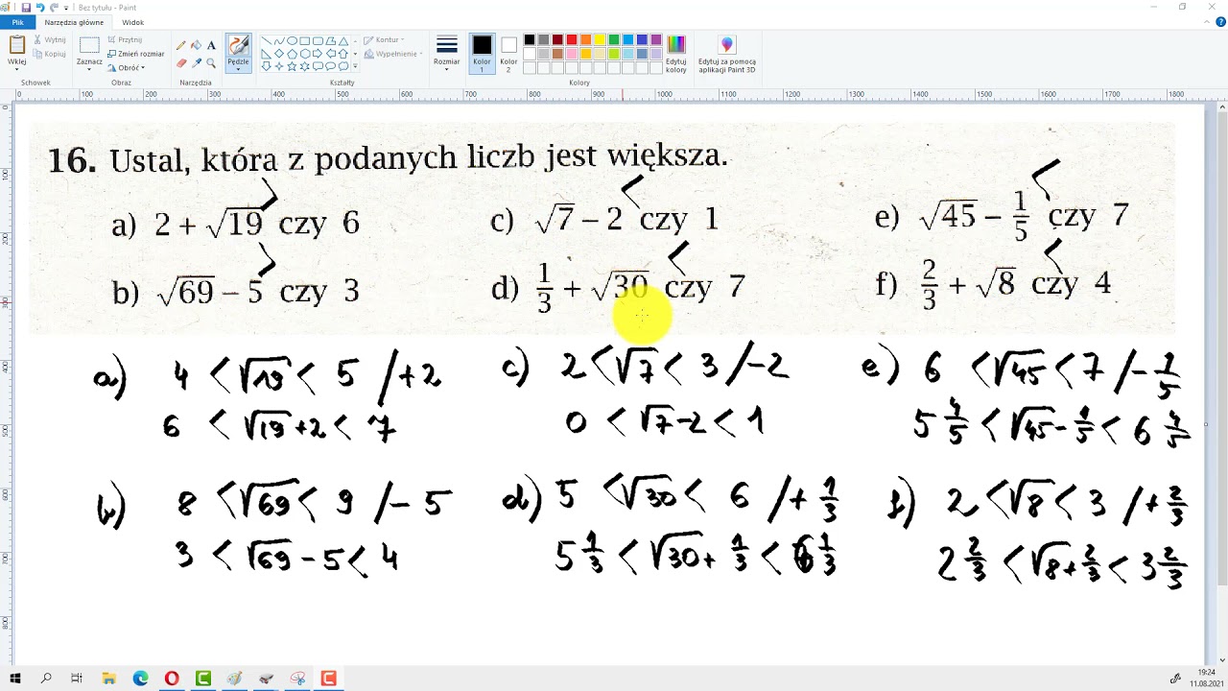Select the Oval shape
The width and height of the screenshot is (1228, 691).
tap(292, 41)
